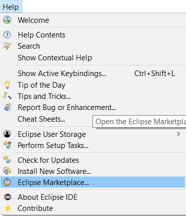Click the Check for Updates icon
Image resolution: width=186 pixels, height=216 pixels.
(7, 160)
